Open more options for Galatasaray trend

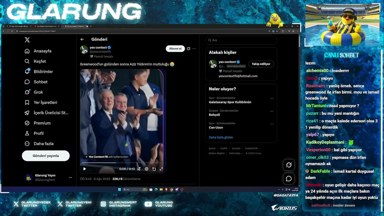[272, 98]
